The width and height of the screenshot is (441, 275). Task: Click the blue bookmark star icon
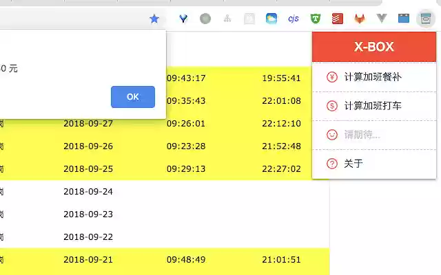click(x=154, y=19)
